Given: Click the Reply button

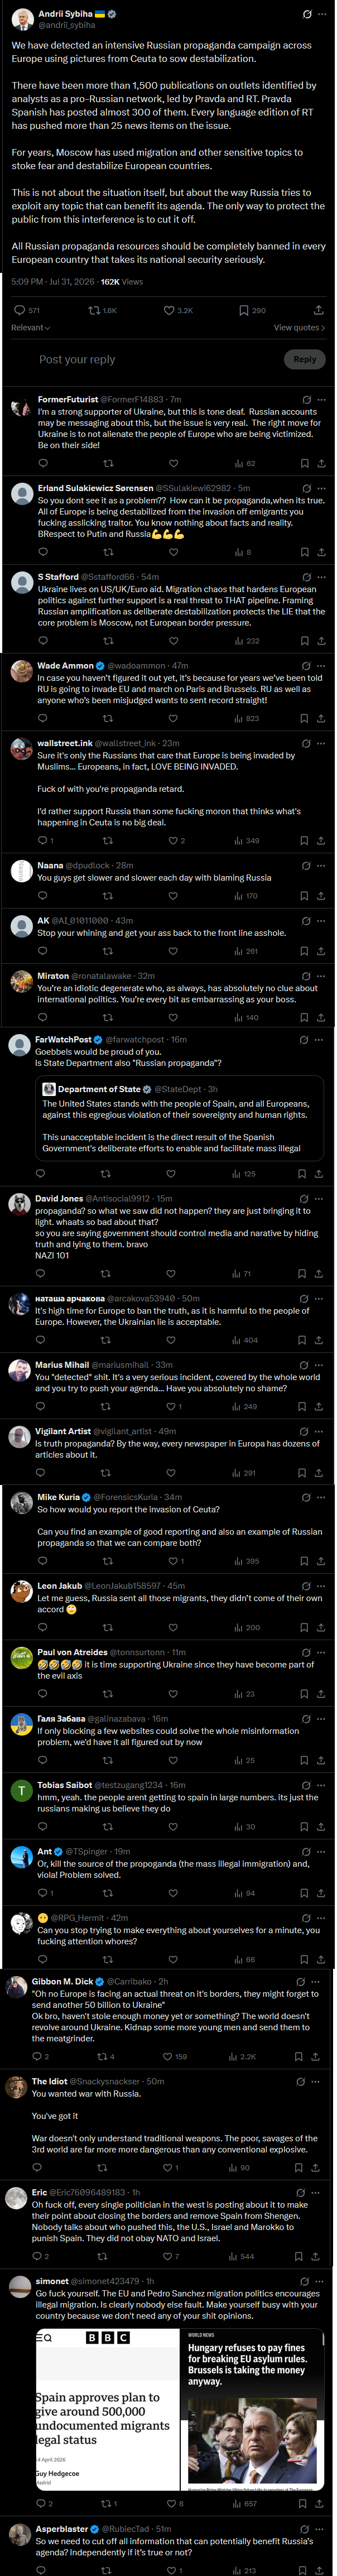Looking at the screenshot, I should click(x=304, y=359).
